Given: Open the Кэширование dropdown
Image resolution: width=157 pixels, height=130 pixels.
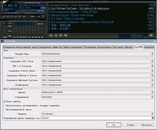Looking at the screenshot, I should [x=98, y=97].
